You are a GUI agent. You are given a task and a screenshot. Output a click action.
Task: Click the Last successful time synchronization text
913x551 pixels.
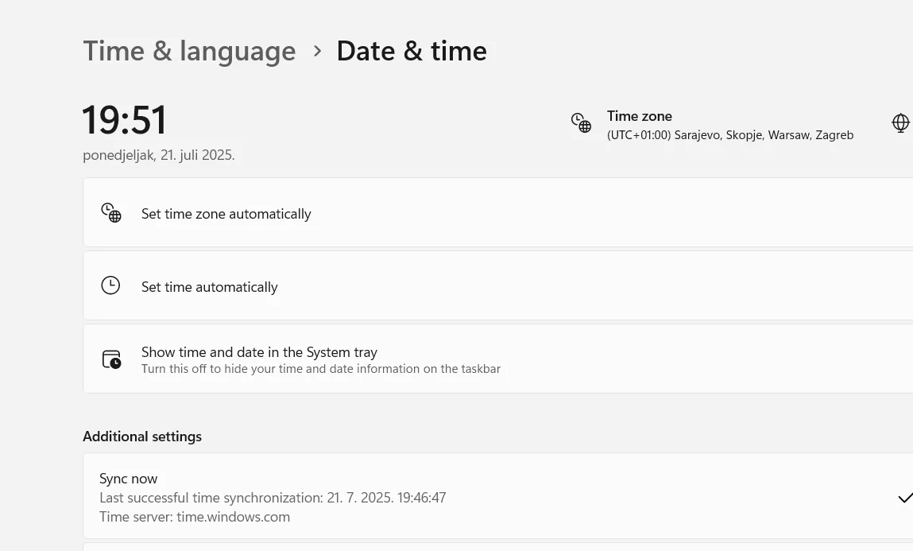pyautogui.click(x=273, y=498)
